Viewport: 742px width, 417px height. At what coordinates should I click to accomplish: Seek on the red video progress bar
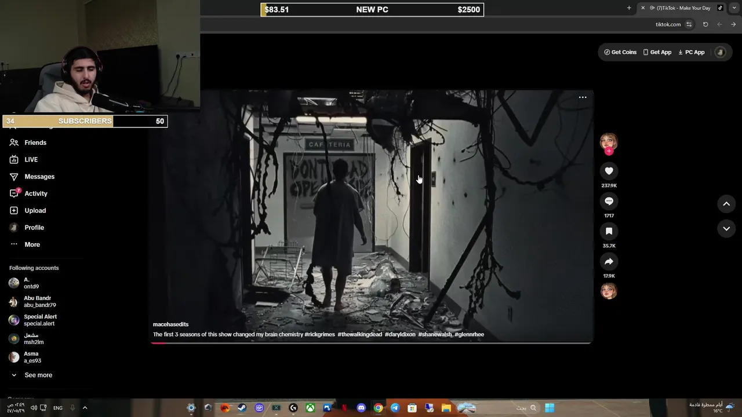click(371, 343)
